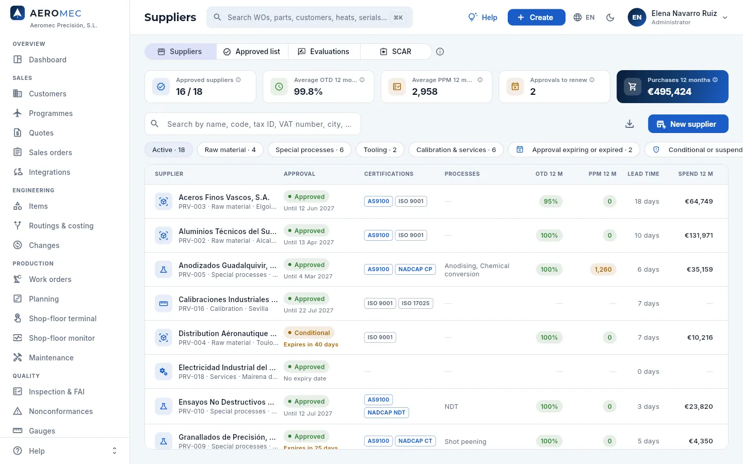
Task: Switch to the Suppliers tab
Action: pos(180,52)
